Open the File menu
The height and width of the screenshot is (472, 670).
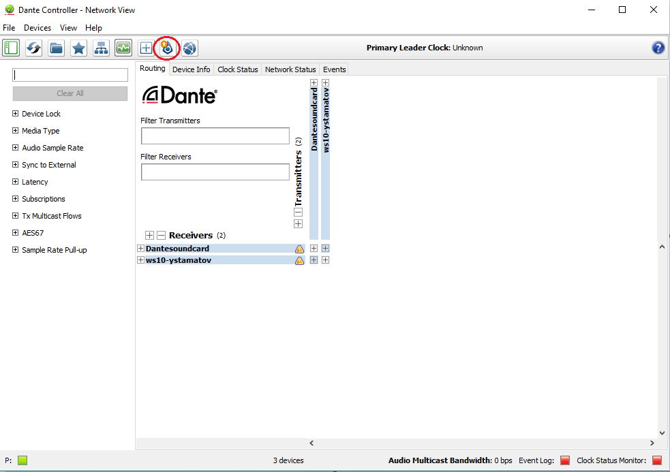pos(9,28)
